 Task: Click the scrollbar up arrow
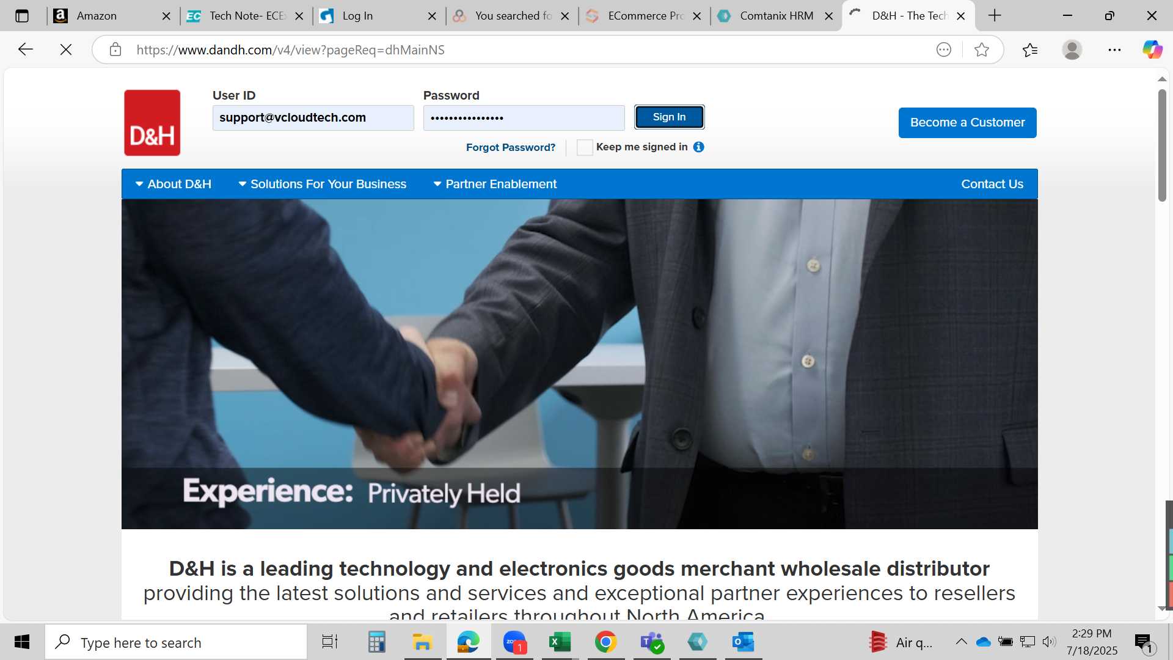(x=1162, y=79)
